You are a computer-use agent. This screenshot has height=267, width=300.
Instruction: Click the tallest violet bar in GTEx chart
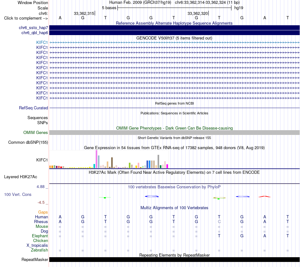96,159
